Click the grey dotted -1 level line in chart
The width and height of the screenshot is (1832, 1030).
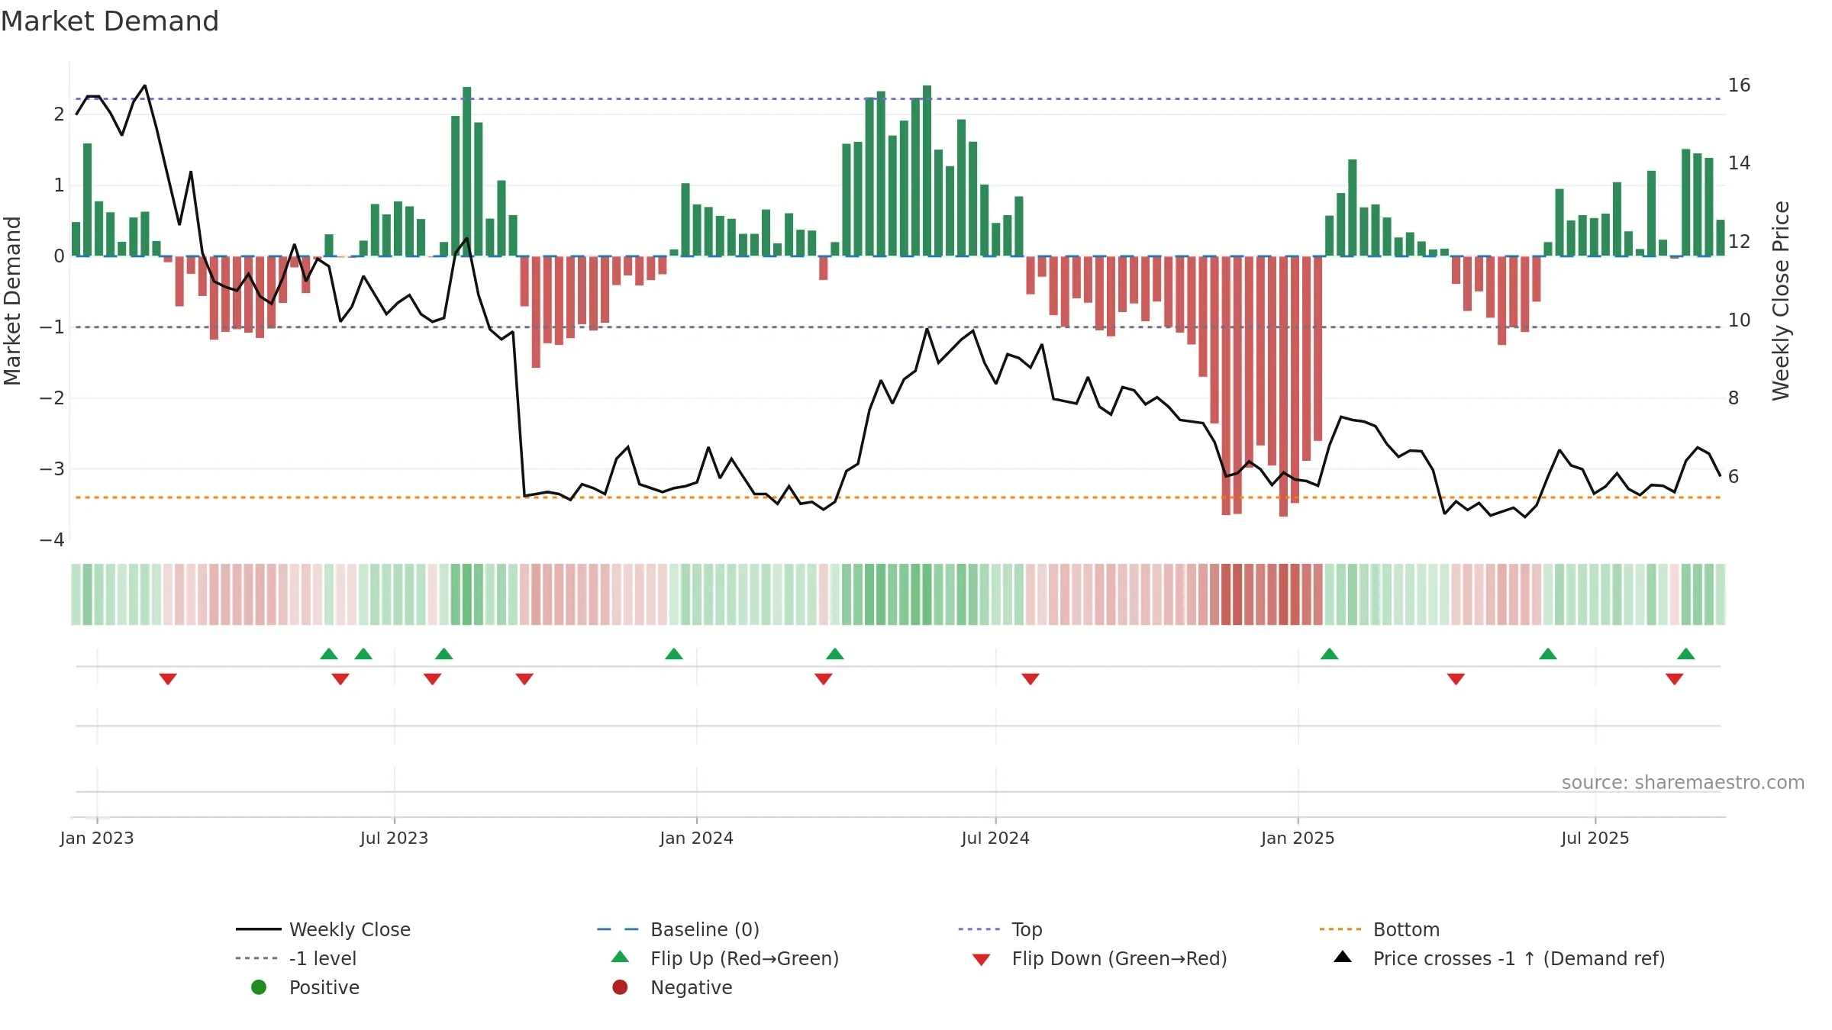point(898,327)
